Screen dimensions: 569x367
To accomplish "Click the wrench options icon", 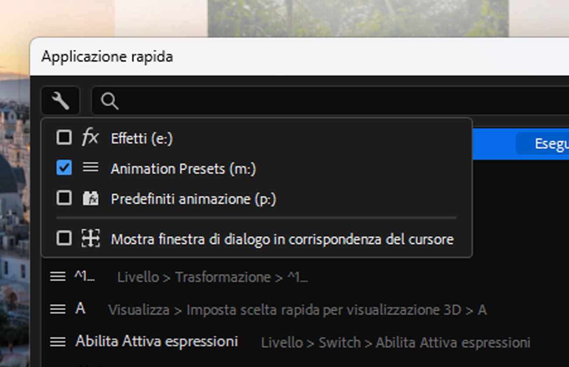I will [60, 101].
